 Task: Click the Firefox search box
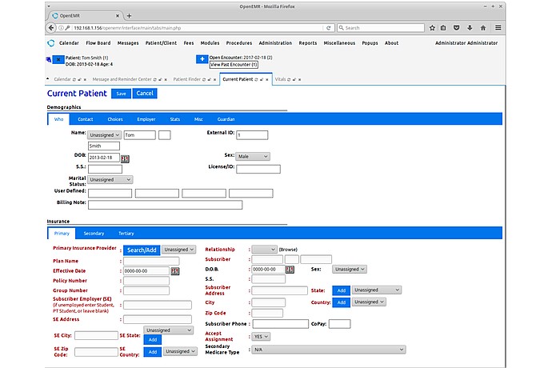coord(381,28)
